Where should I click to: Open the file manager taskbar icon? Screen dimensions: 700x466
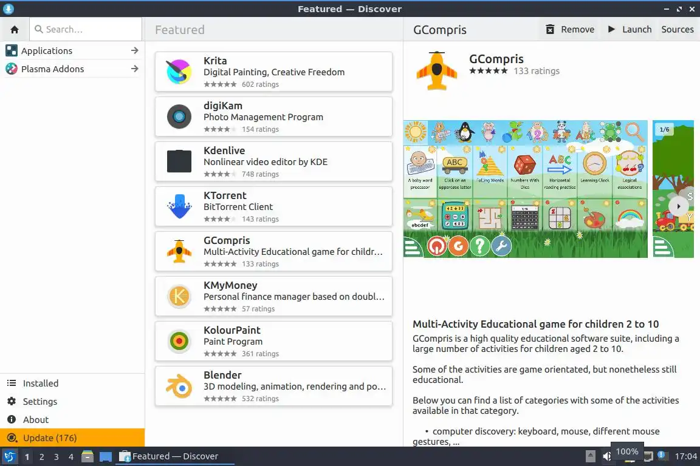(87, 457)
